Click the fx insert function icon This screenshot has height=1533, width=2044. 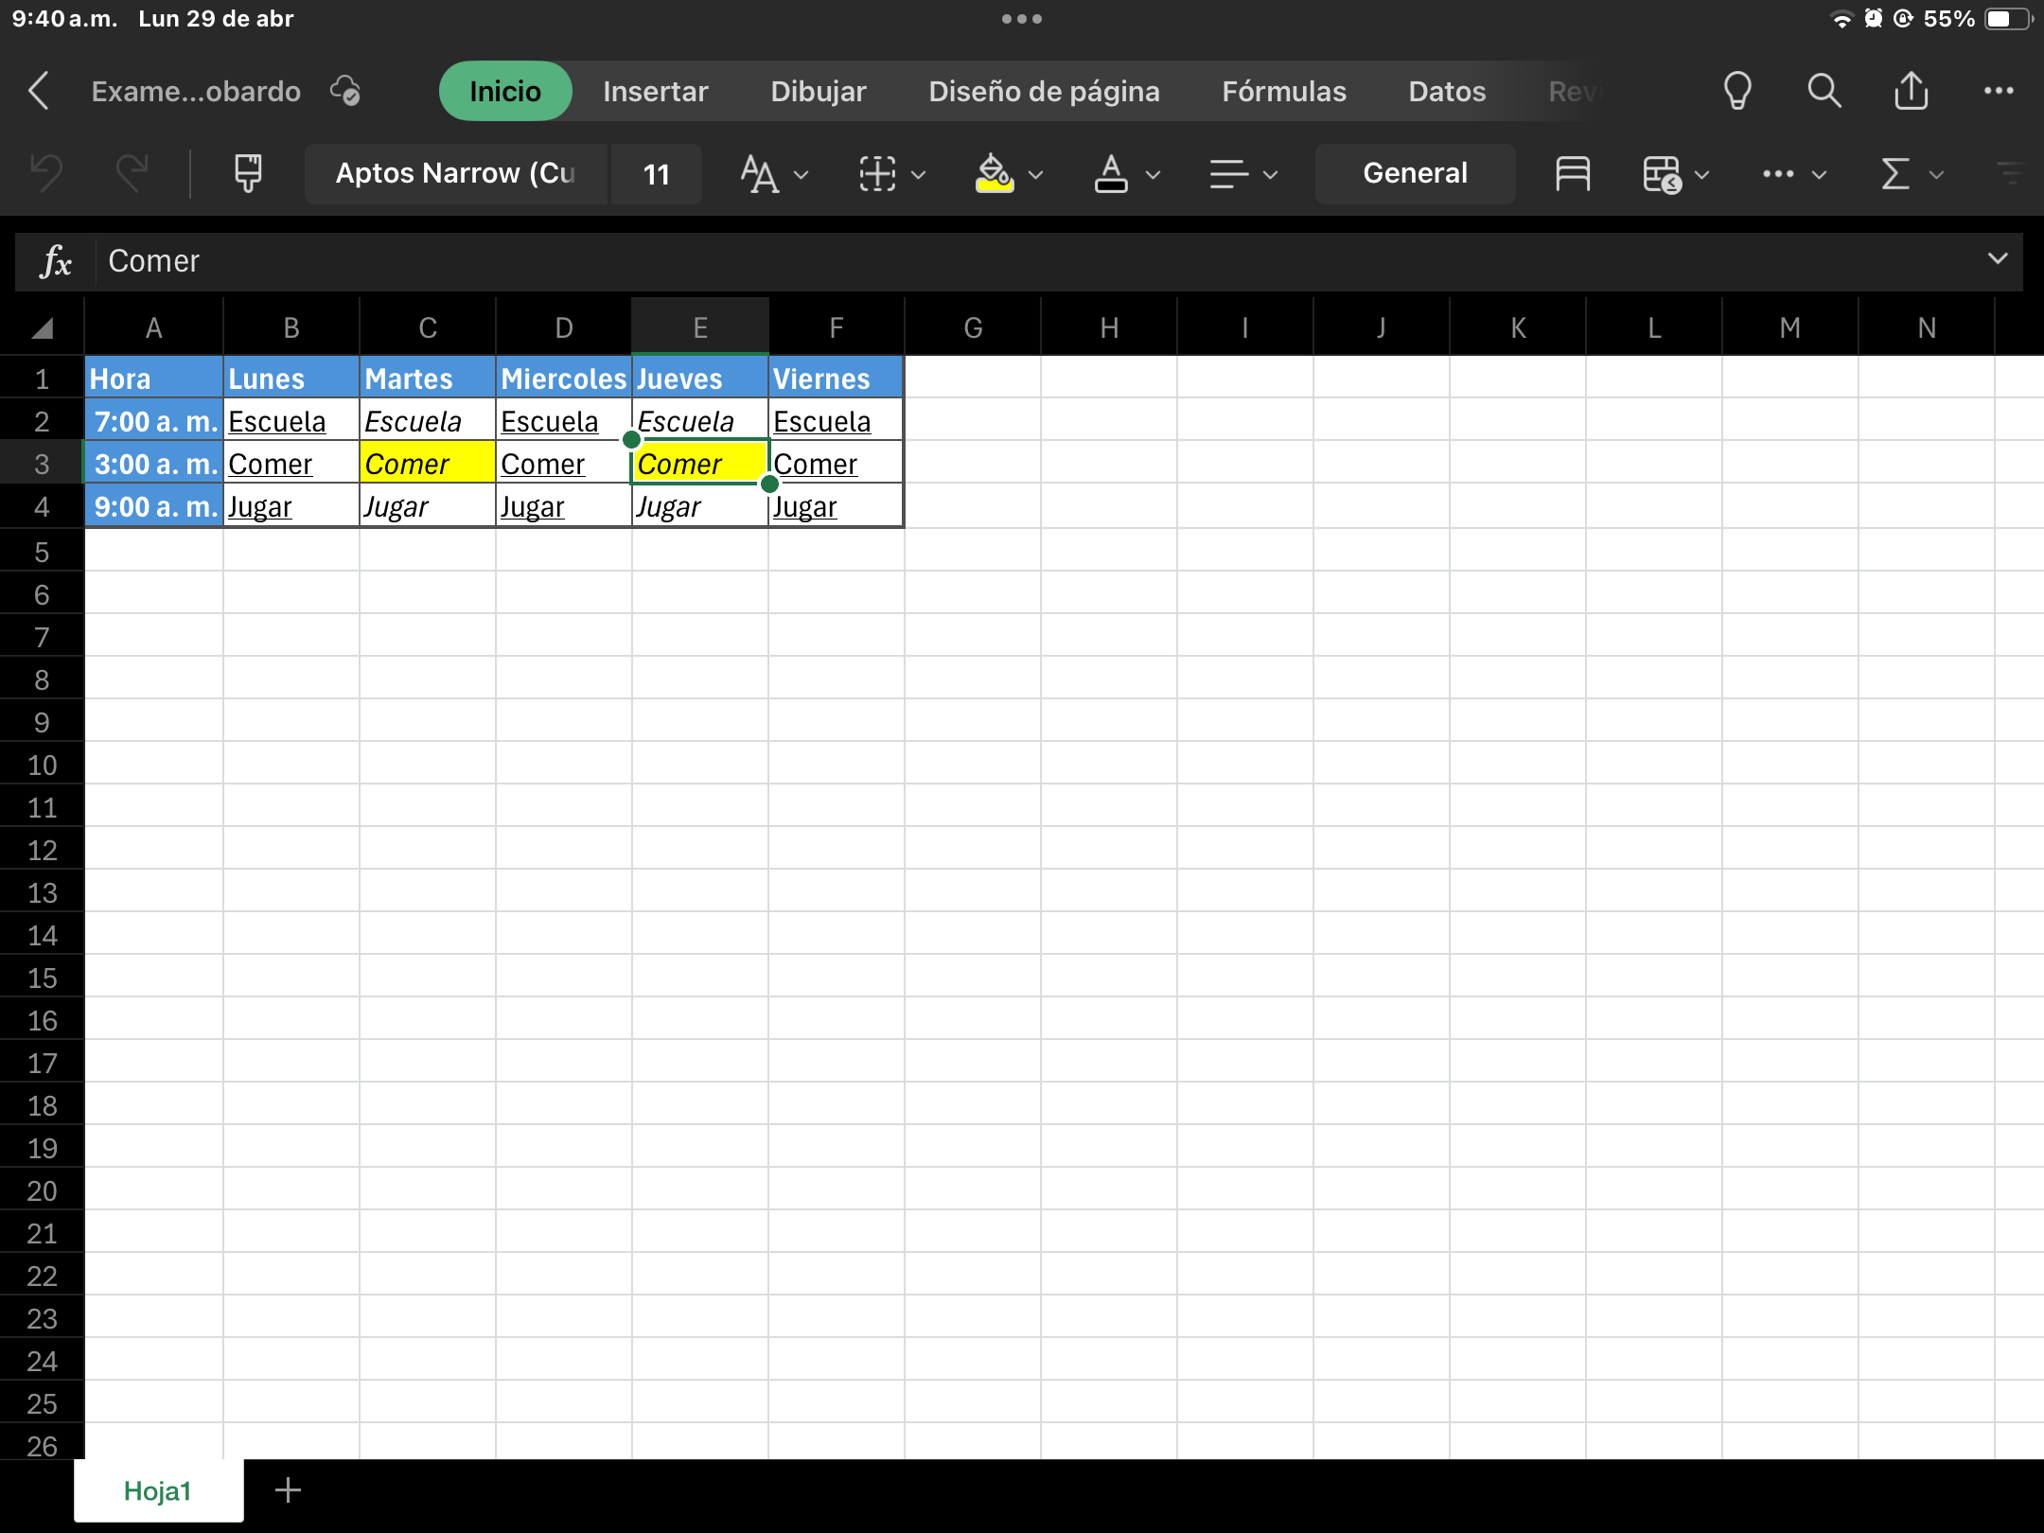point(56,261)
